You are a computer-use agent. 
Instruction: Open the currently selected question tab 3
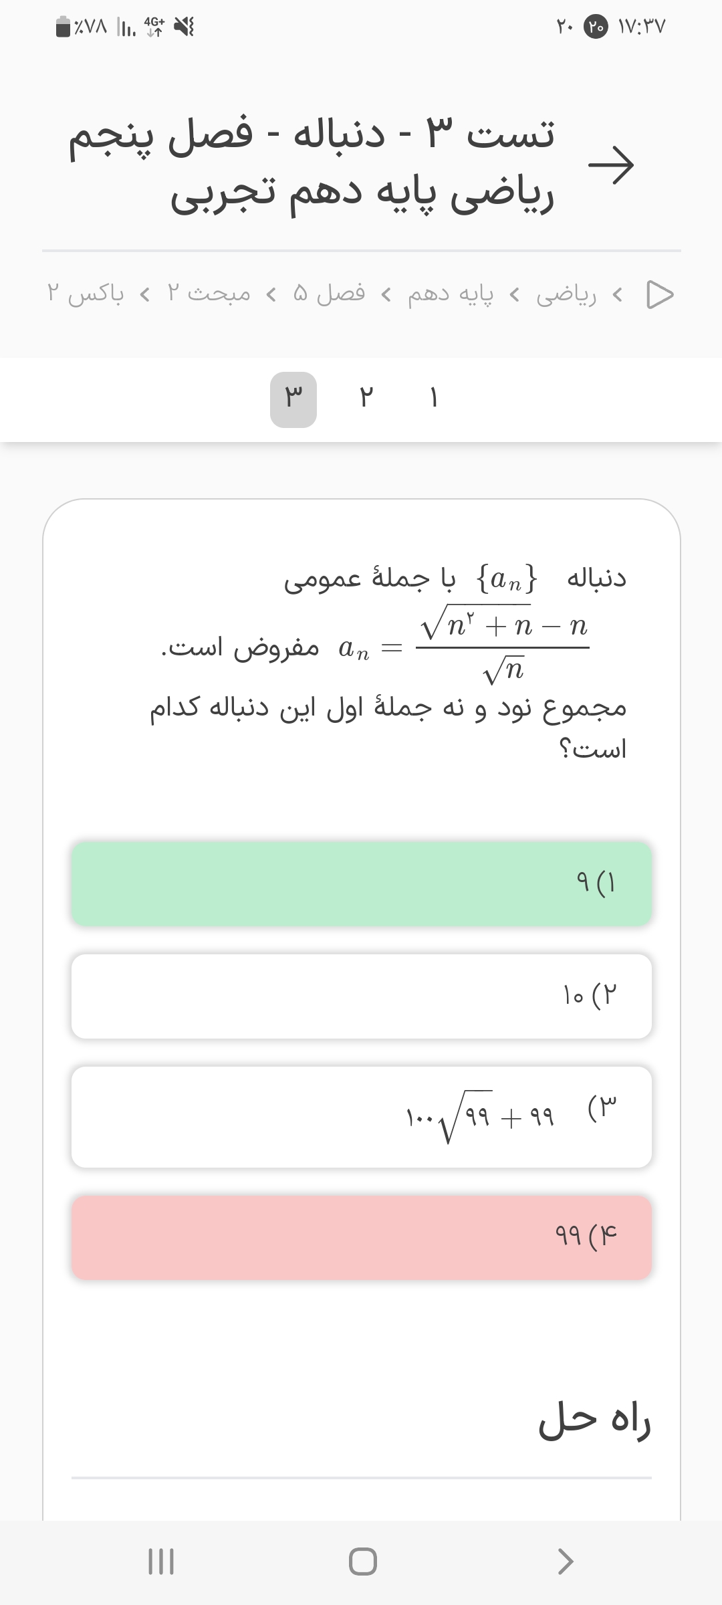[x=293, y=399]
